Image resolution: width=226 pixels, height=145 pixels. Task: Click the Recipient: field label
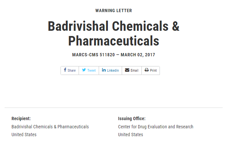pos(21,118)
